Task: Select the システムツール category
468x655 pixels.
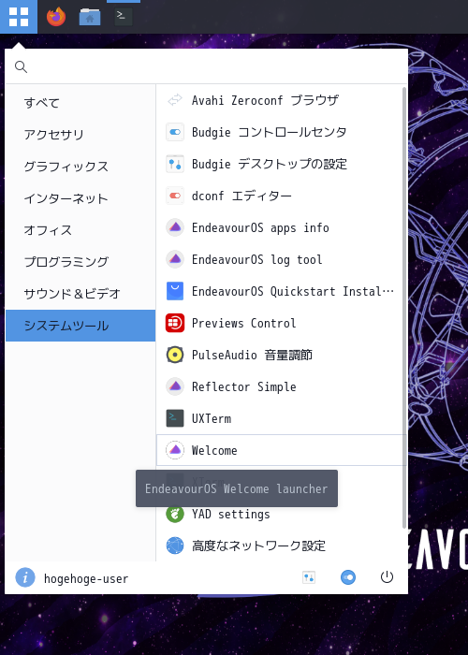Action: coord(80,326)
